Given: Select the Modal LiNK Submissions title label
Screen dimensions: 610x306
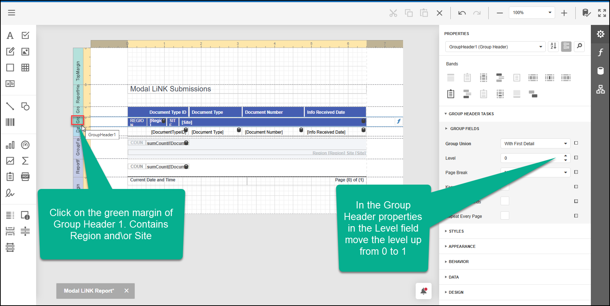Looking at the screenshot, I should pos(247,89).
